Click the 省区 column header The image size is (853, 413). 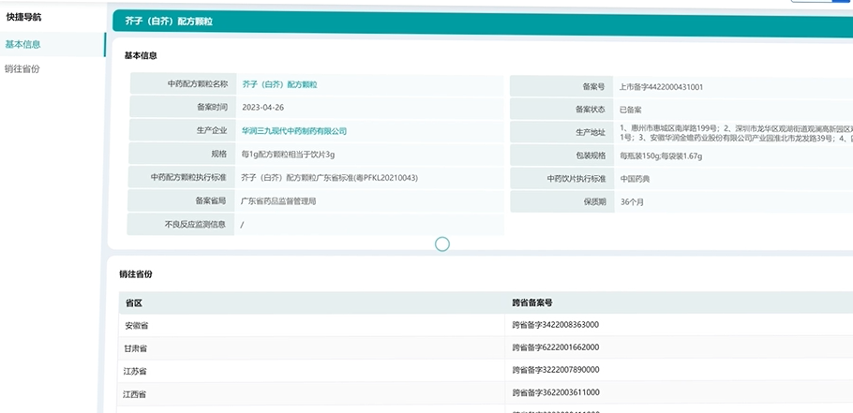click(133, 303)
